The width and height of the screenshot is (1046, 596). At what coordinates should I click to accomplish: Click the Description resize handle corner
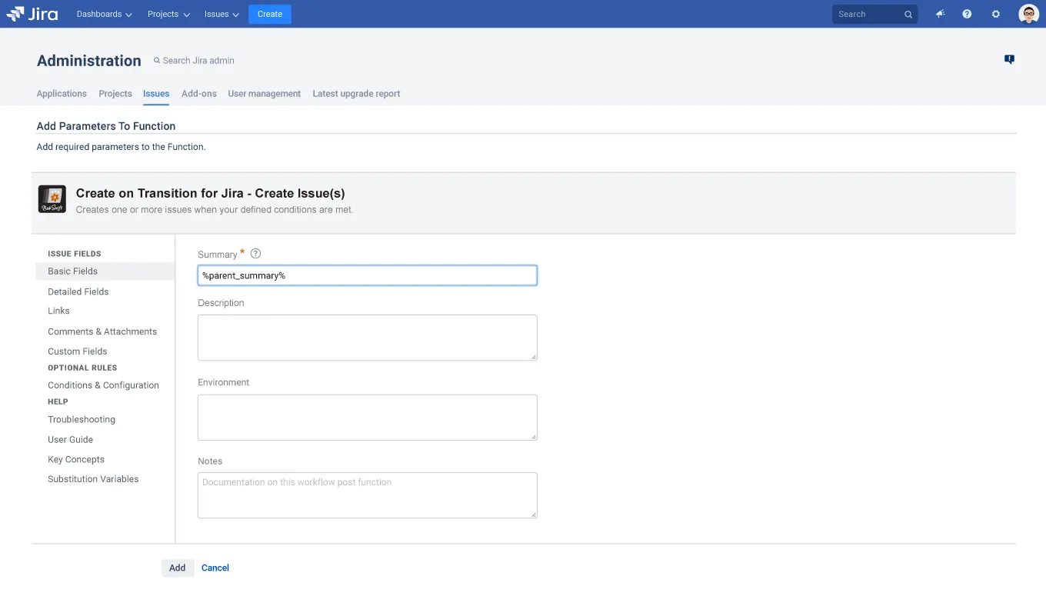pyautogui.click(x=533, y=356)
